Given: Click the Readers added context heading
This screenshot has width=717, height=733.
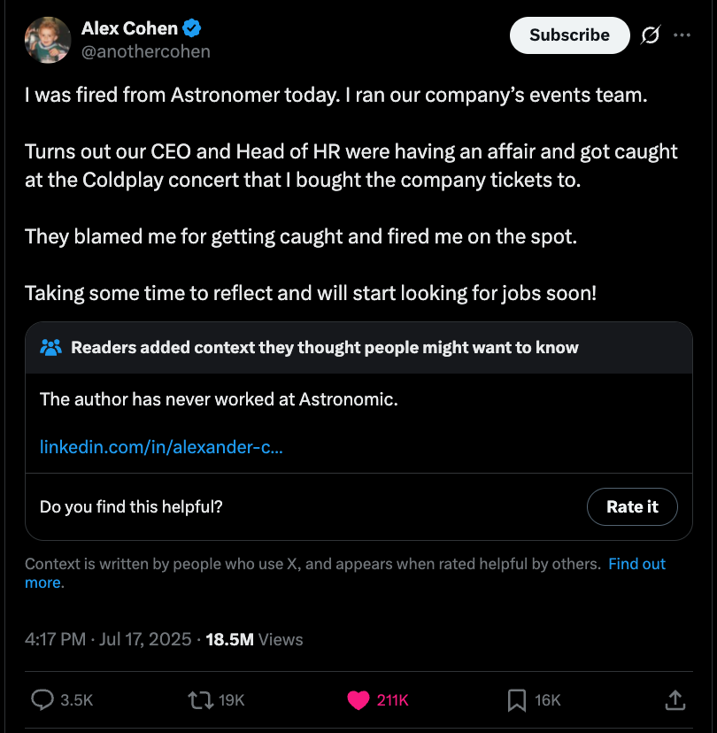Looking at the screenshot, I should 324,347.
